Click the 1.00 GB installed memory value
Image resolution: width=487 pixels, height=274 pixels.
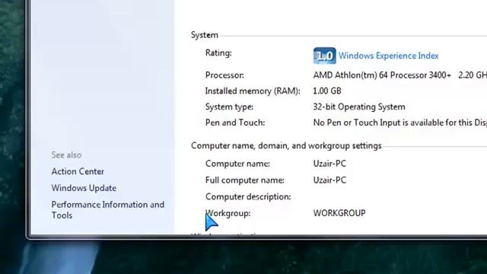point(327,91)
